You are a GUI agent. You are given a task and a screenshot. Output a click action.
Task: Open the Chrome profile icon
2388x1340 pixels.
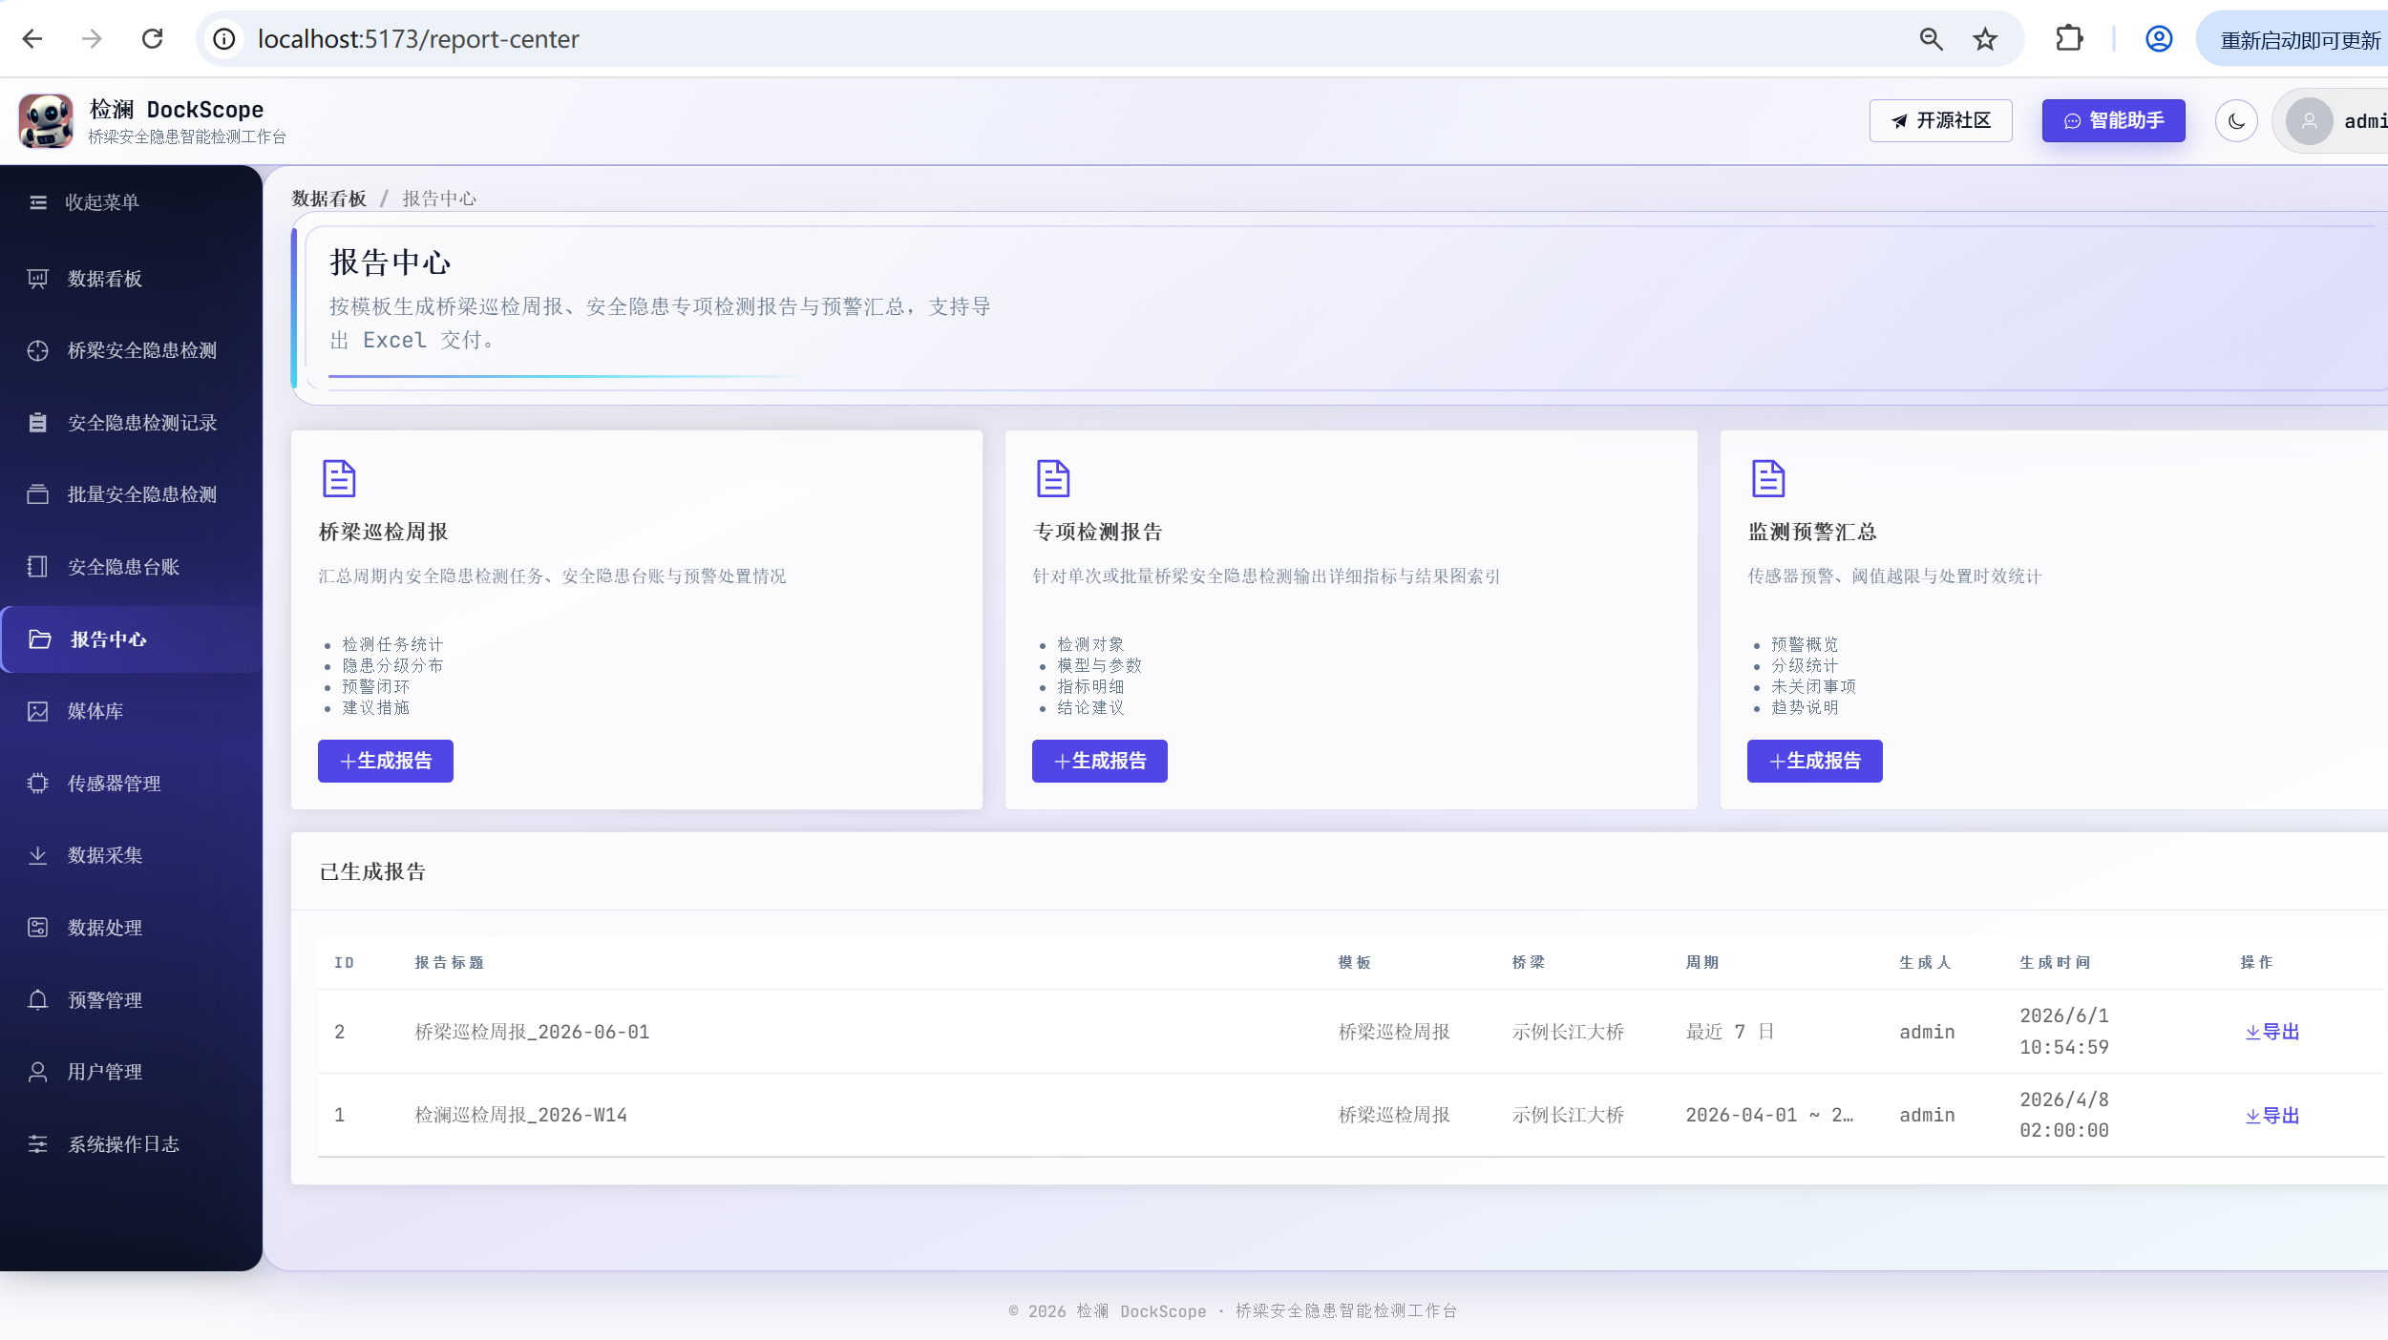pos(2159,39)
